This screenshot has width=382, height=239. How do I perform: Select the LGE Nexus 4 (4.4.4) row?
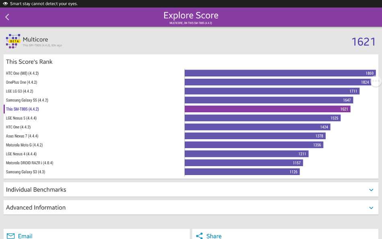pyautogui.click(x=191, y=154)
